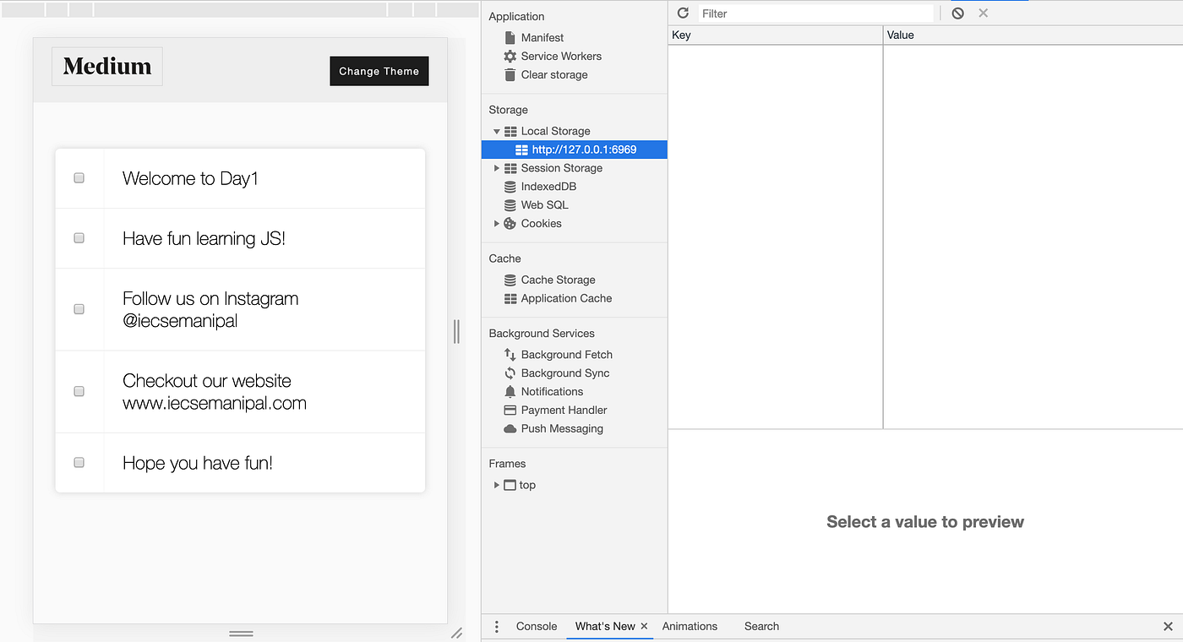Select the What's New tab
This screenshot has width=1183, height=642.
pyautogui.click(x=605, y=627)
